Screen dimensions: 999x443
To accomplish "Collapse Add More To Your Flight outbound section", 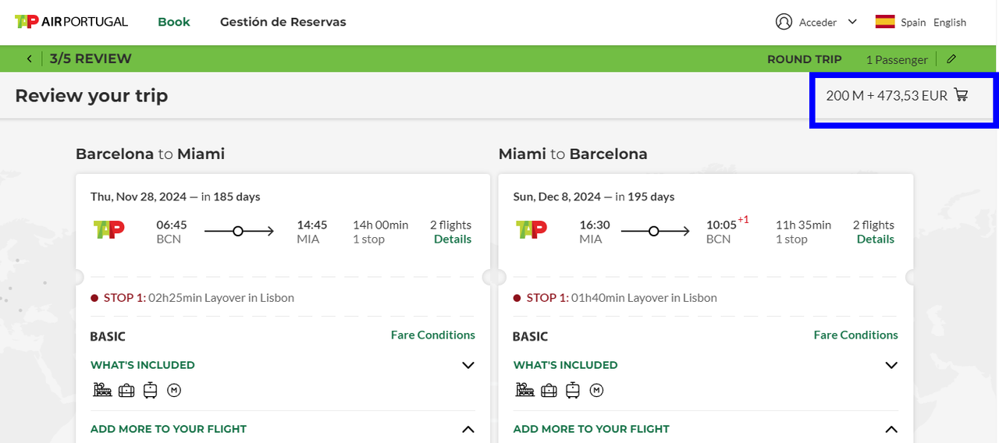I will (468, 429).
